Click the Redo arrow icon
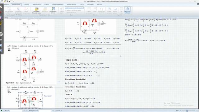199x112 pixels. pyautogui.click(x=13, y=1)
